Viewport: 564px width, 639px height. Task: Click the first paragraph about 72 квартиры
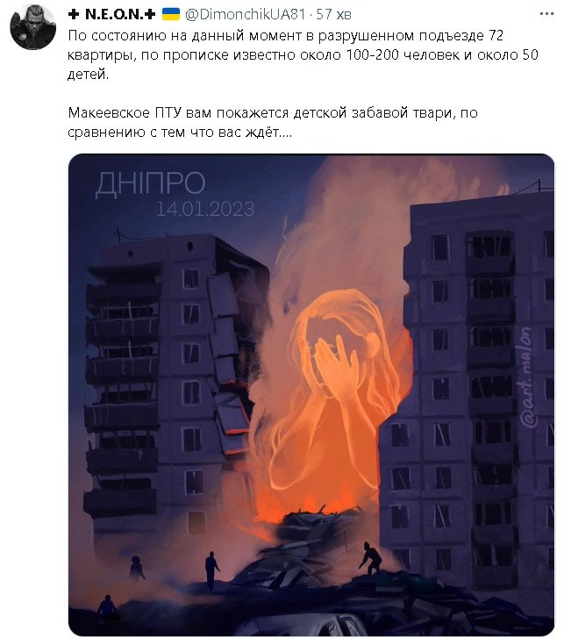(x=303, y=55)
